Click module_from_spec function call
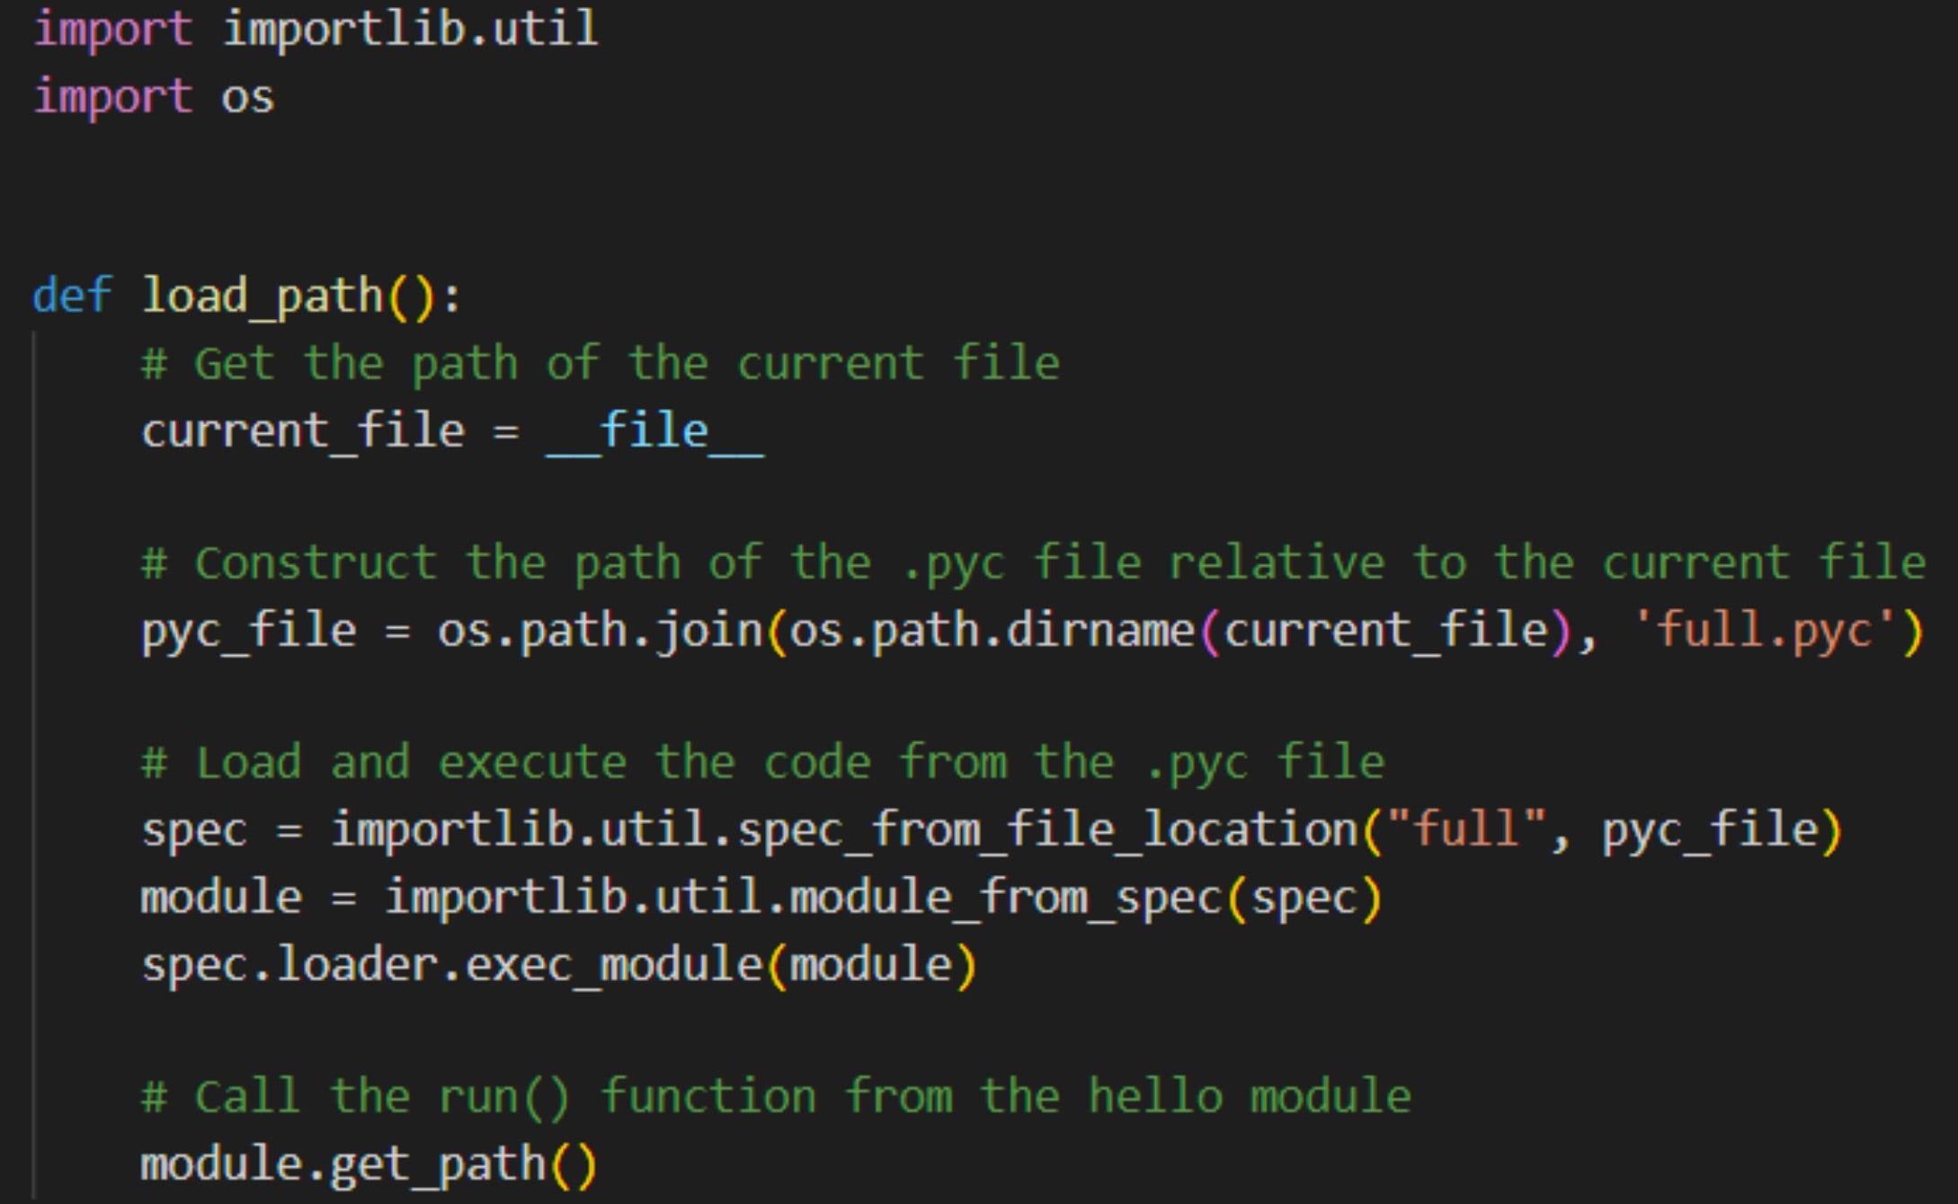The height and width of the screenshot is (1204, 1958). coord(1005,898)
